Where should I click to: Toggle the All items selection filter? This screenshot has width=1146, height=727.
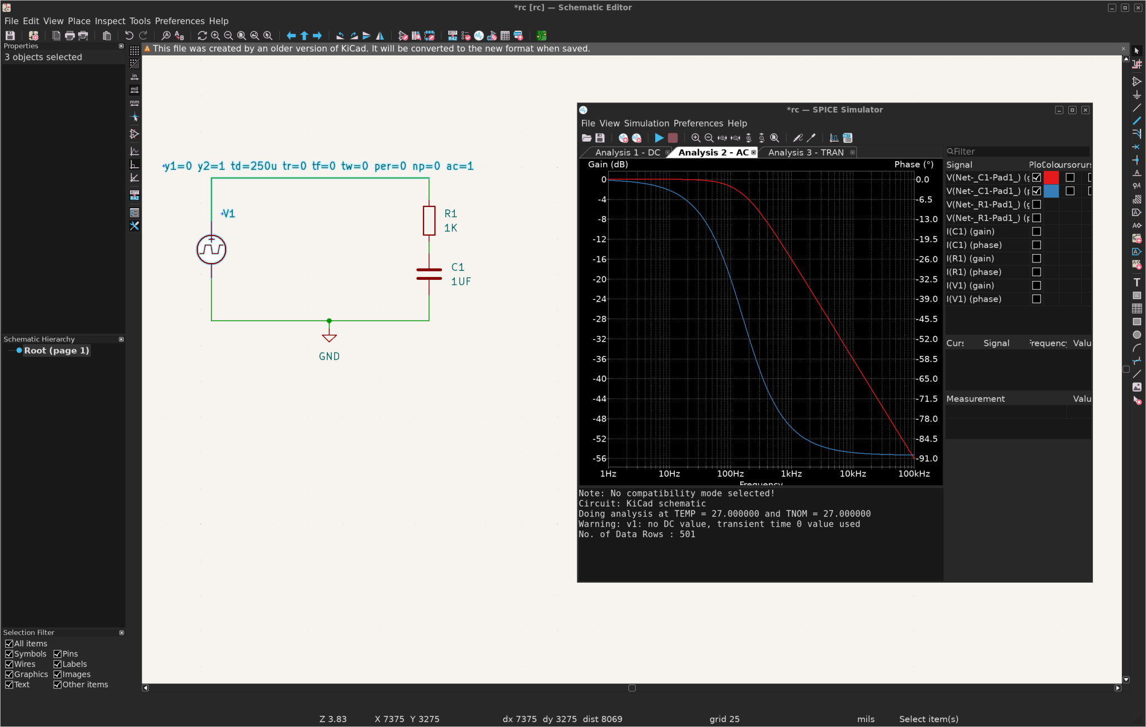pos(9,644)
